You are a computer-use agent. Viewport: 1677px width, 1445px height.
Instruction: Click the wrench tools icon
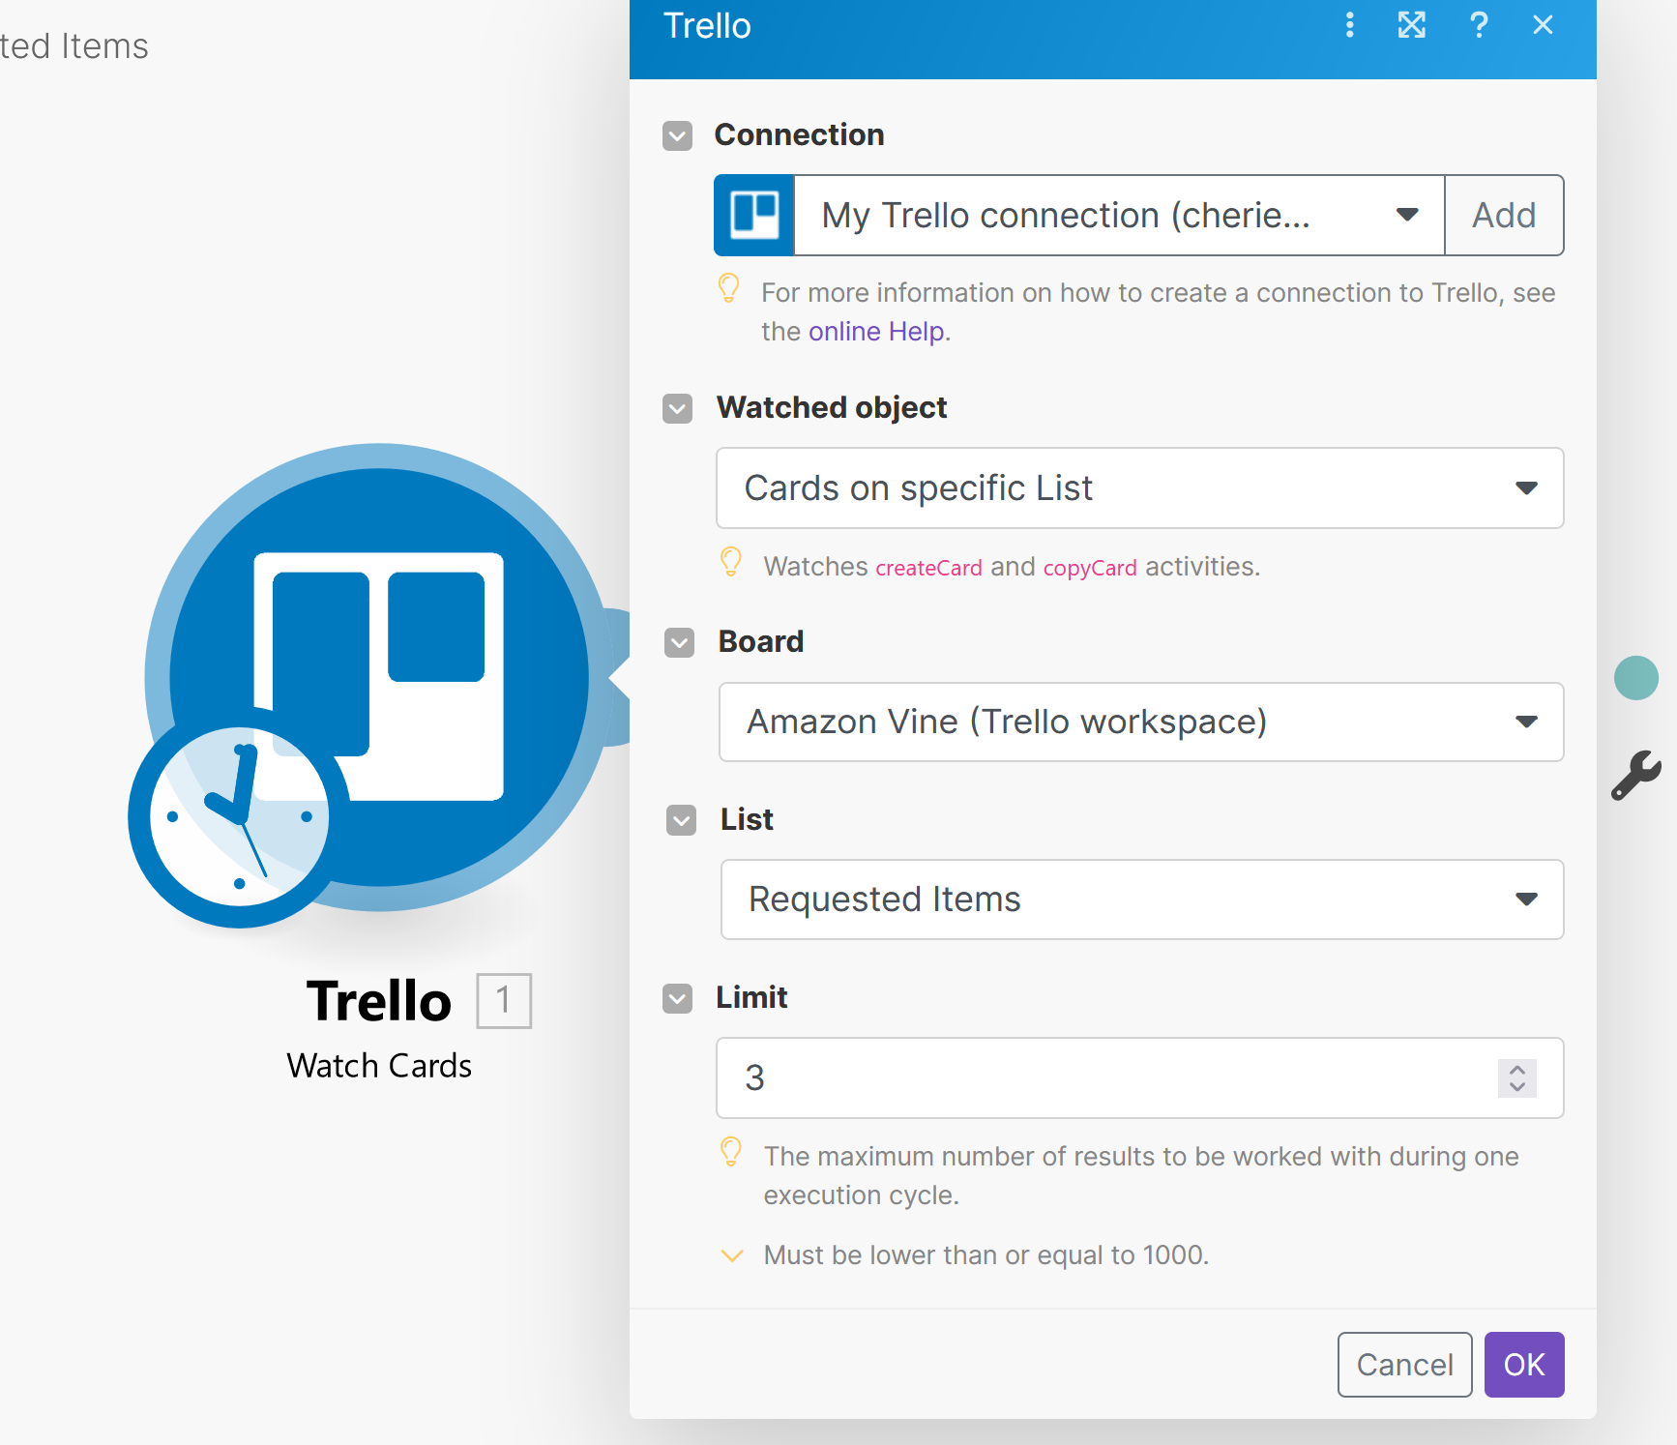[1636, 776]
